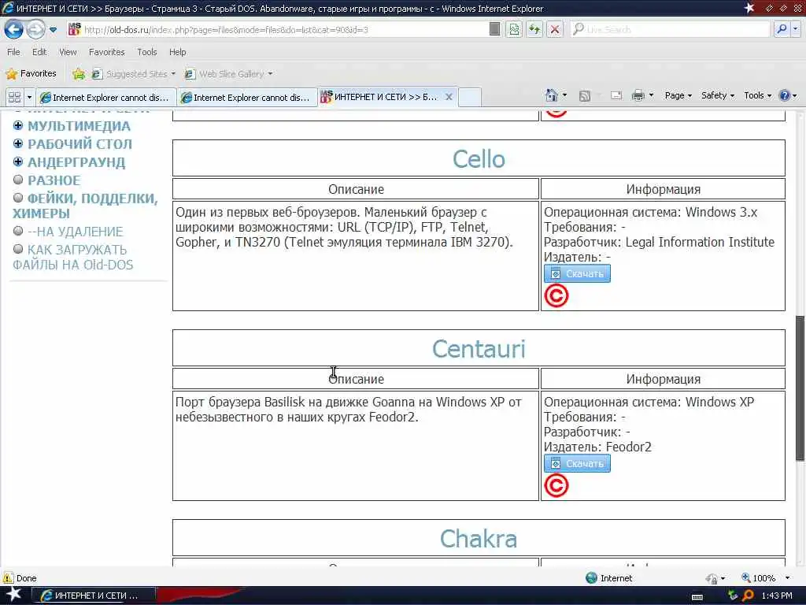Click Add to Favorites Bar icon
Image resolution: width=806 pixels, height=605 pixels.
(79, 74)
